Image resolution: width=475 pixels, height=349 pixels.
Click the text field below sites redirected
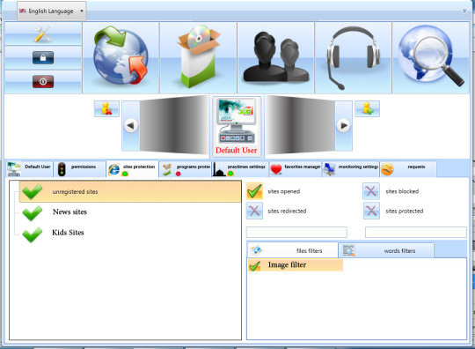point(296,232)
